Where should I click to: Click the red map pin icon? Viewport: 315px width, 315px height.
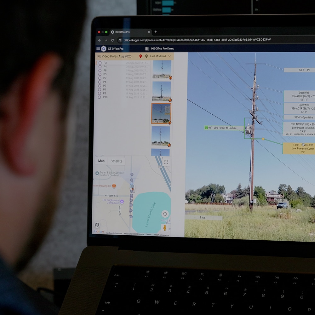[140, 56]
